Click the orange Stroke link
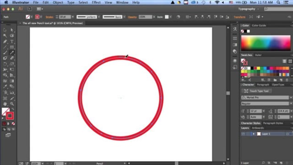The width and height of the screenshot is (293, 165). (49, 17)
